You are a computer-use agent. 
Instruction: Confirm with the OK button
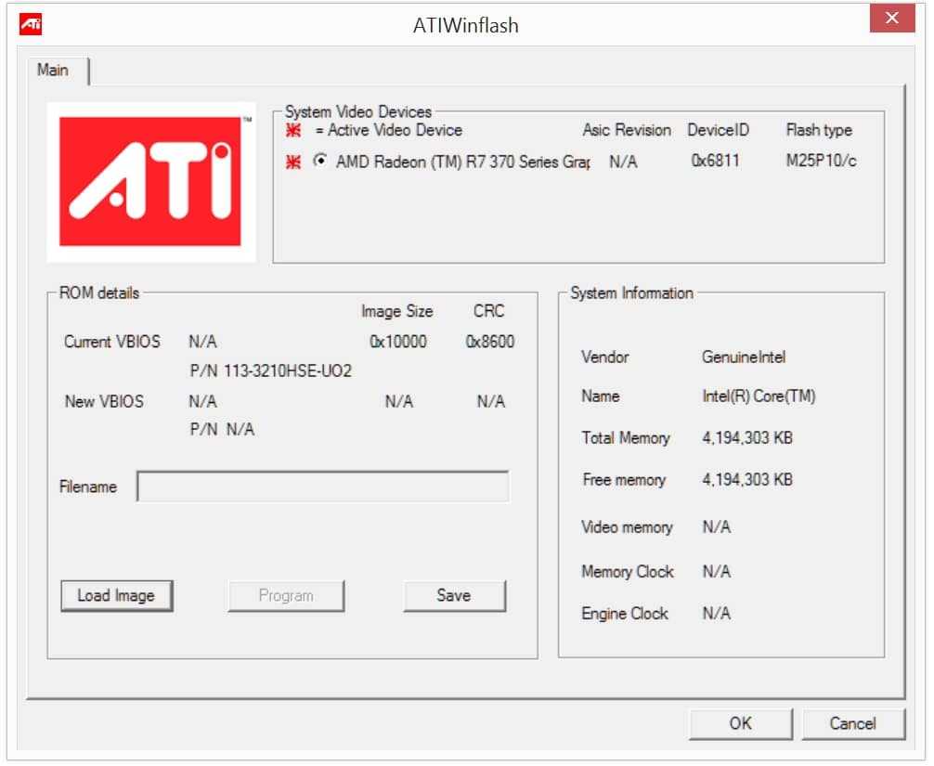(740, 723)
